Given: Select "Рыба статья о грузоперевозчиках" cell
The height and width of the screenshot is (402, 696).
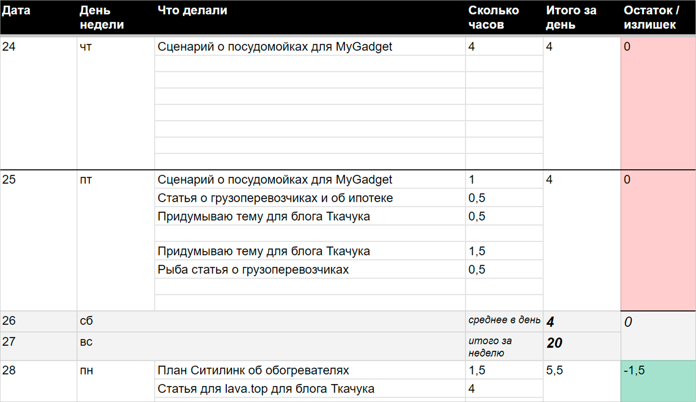Looking at the screenshot, I should tap(310, 269).
